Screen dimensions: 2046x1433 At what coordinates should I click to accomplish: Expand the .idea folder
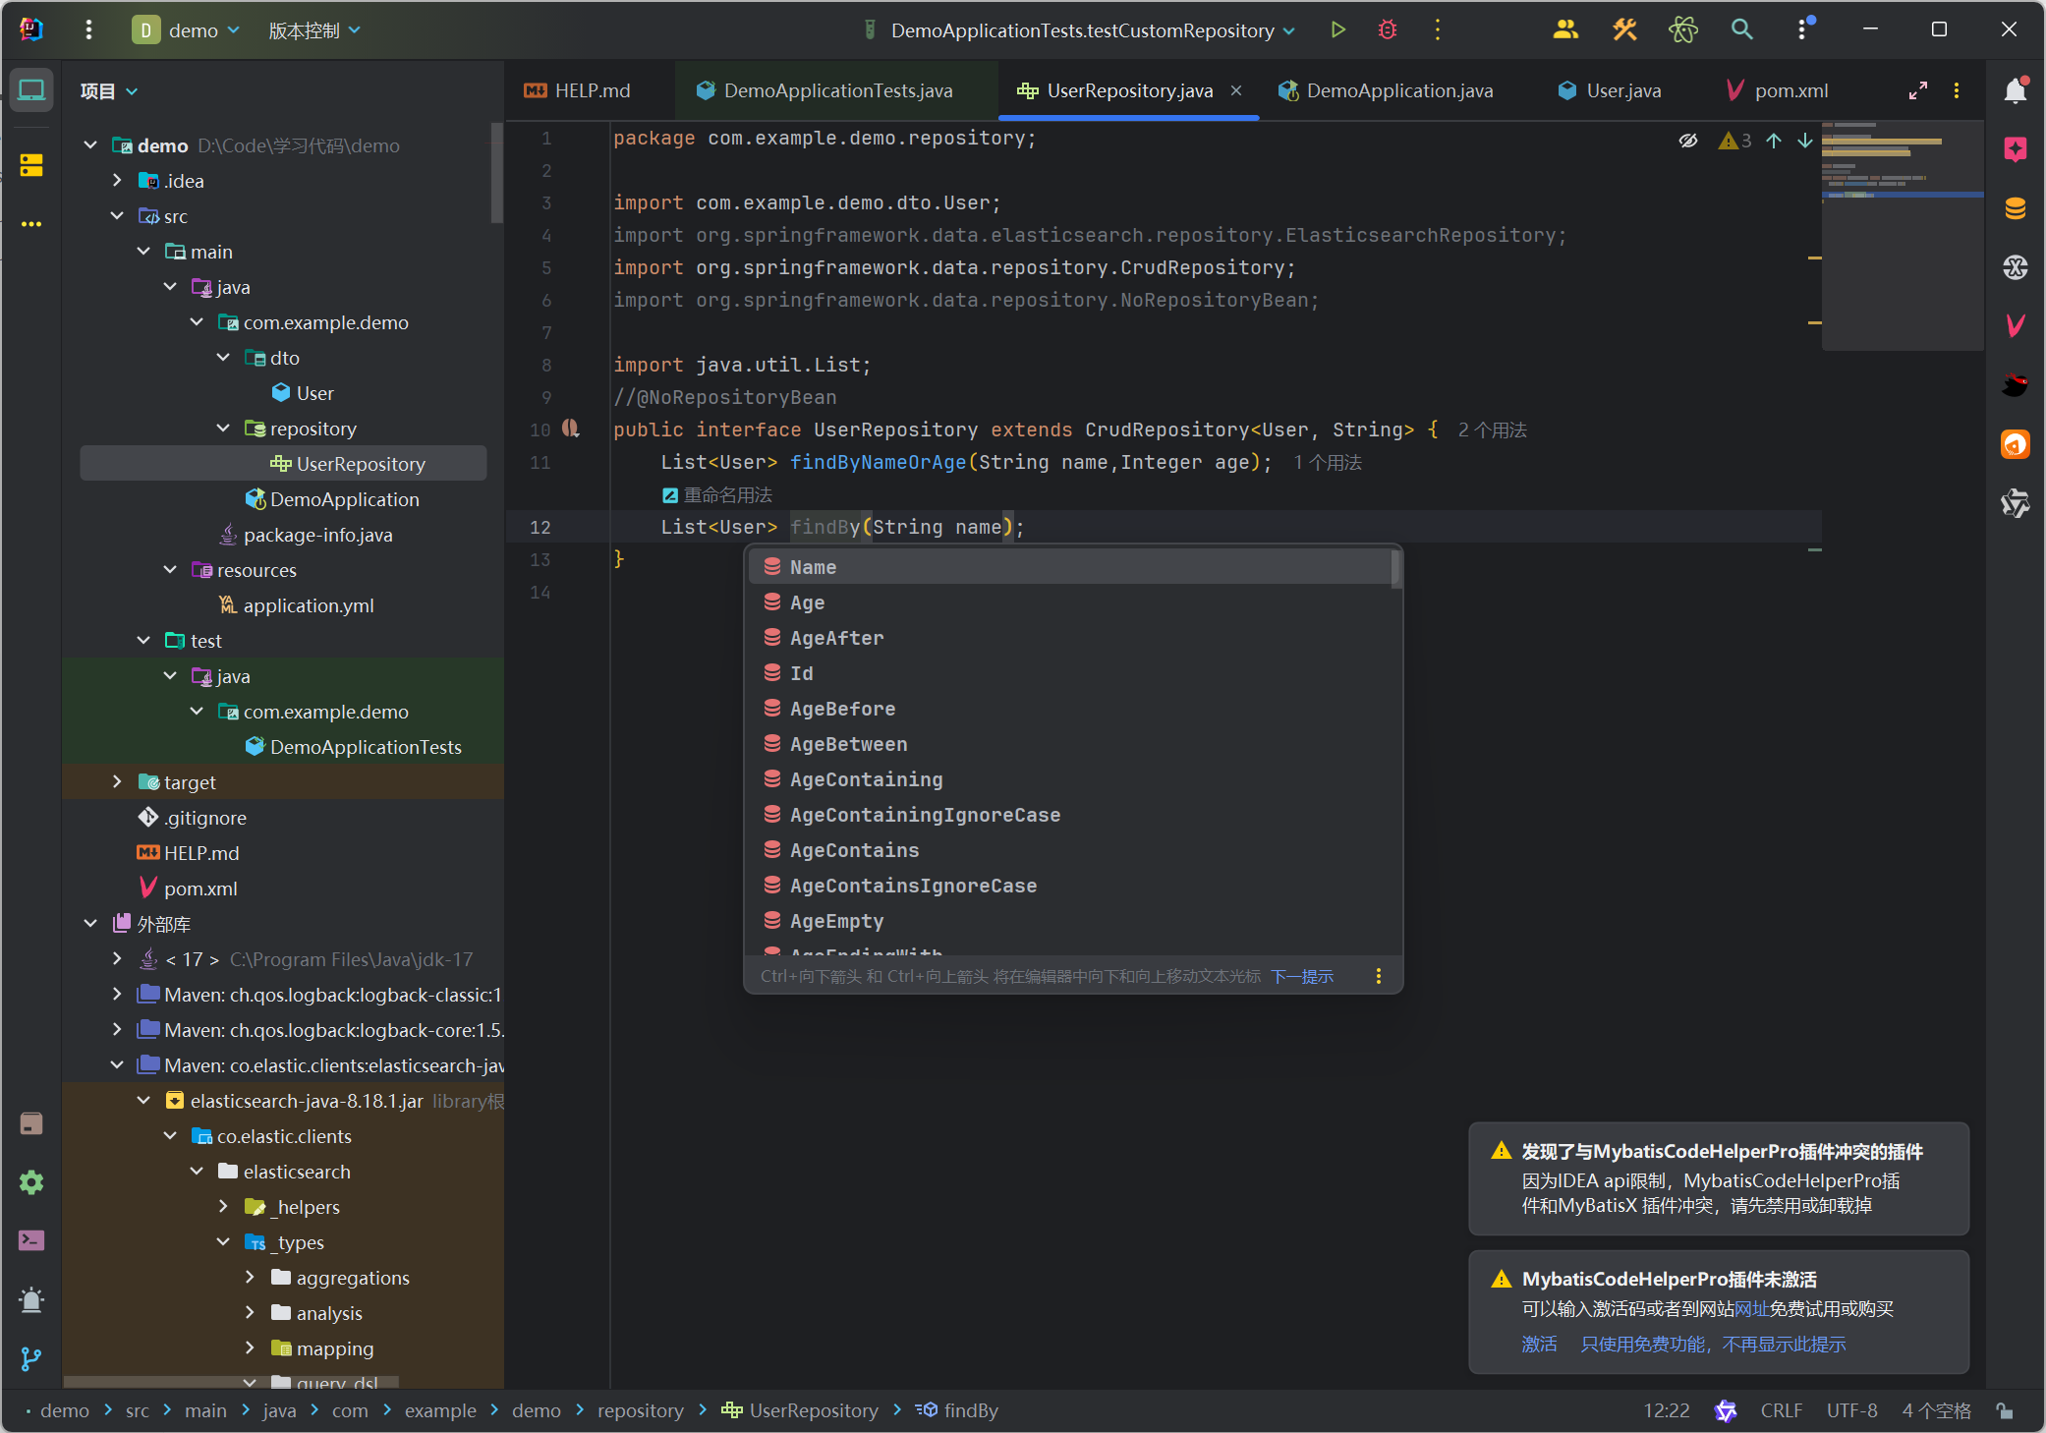click(x=117, y=180)
